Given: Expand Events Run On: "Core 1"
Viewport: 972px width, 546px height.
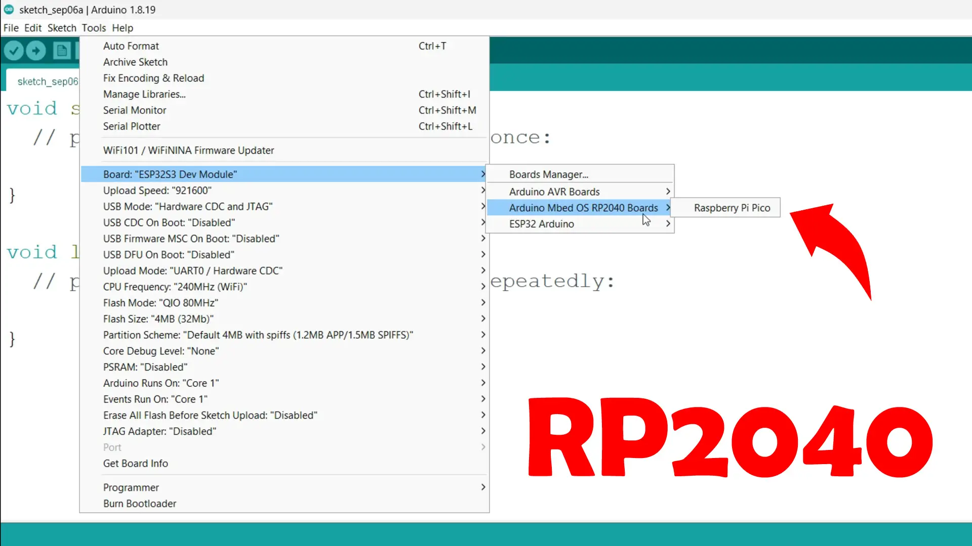Looking at the screenshot, I should click(285, 399).
